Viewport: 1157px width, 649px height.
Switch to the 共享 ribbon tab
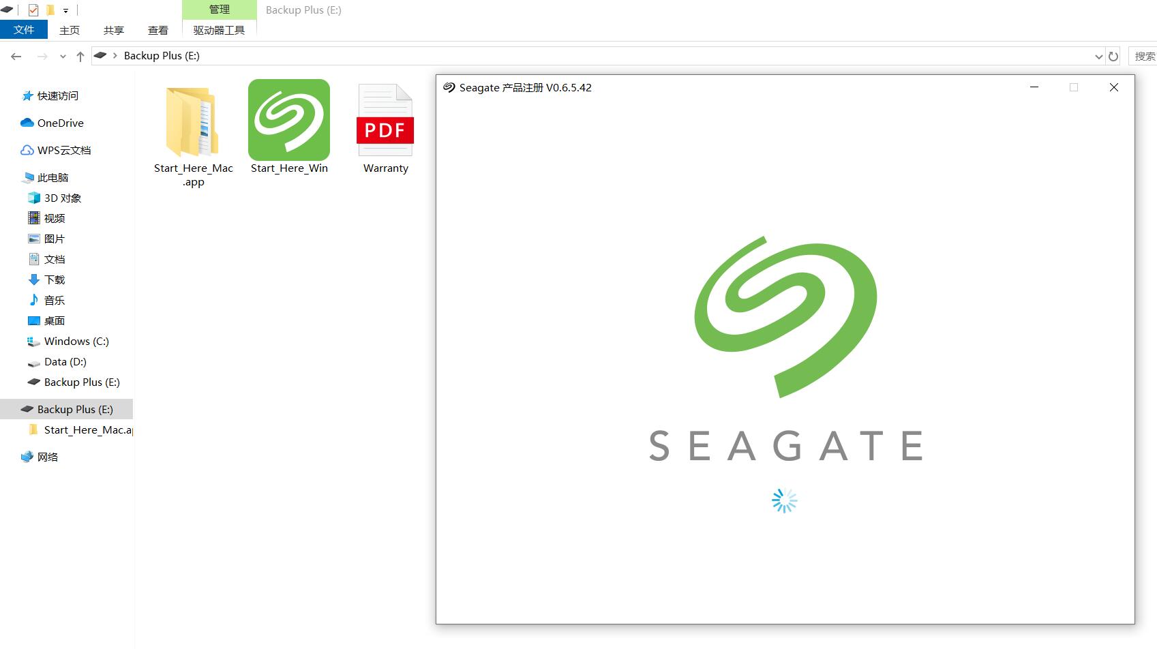[114, 30]
